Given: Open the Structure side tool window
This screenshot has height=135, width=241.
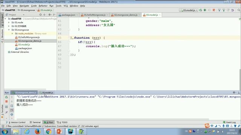Looking at the screenshot, I should point(2,36).
